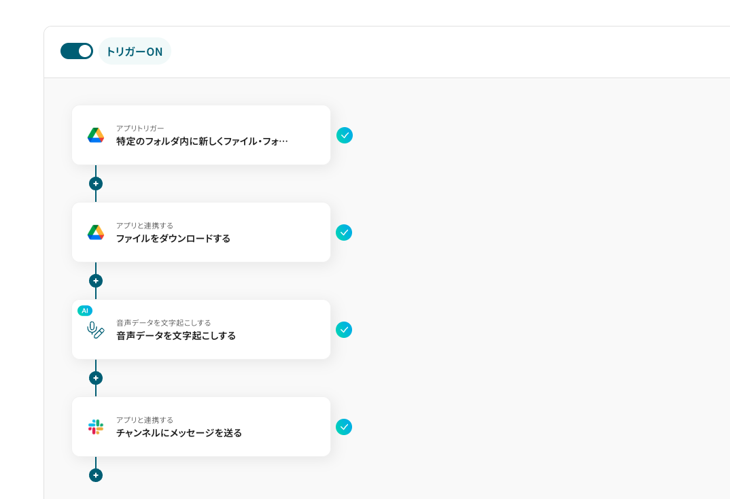Toggle the trigger ON/OFF switch

point(76,51)
